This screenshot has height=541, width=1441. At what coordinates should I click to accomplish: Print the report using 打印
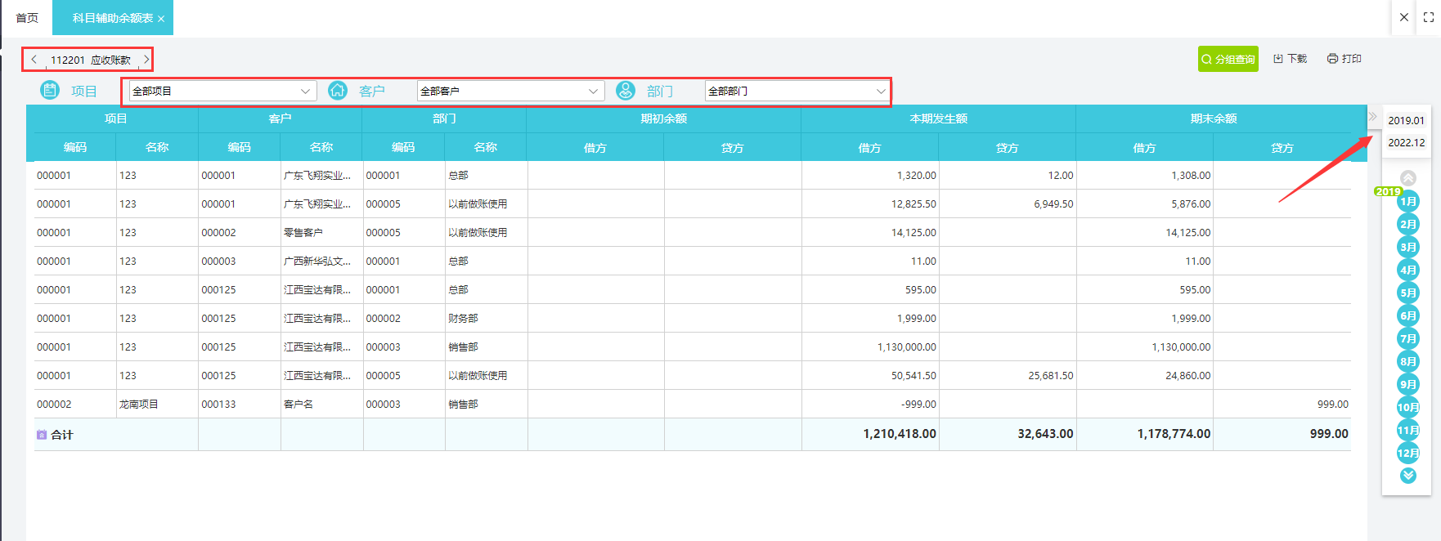pos(1344,59)
